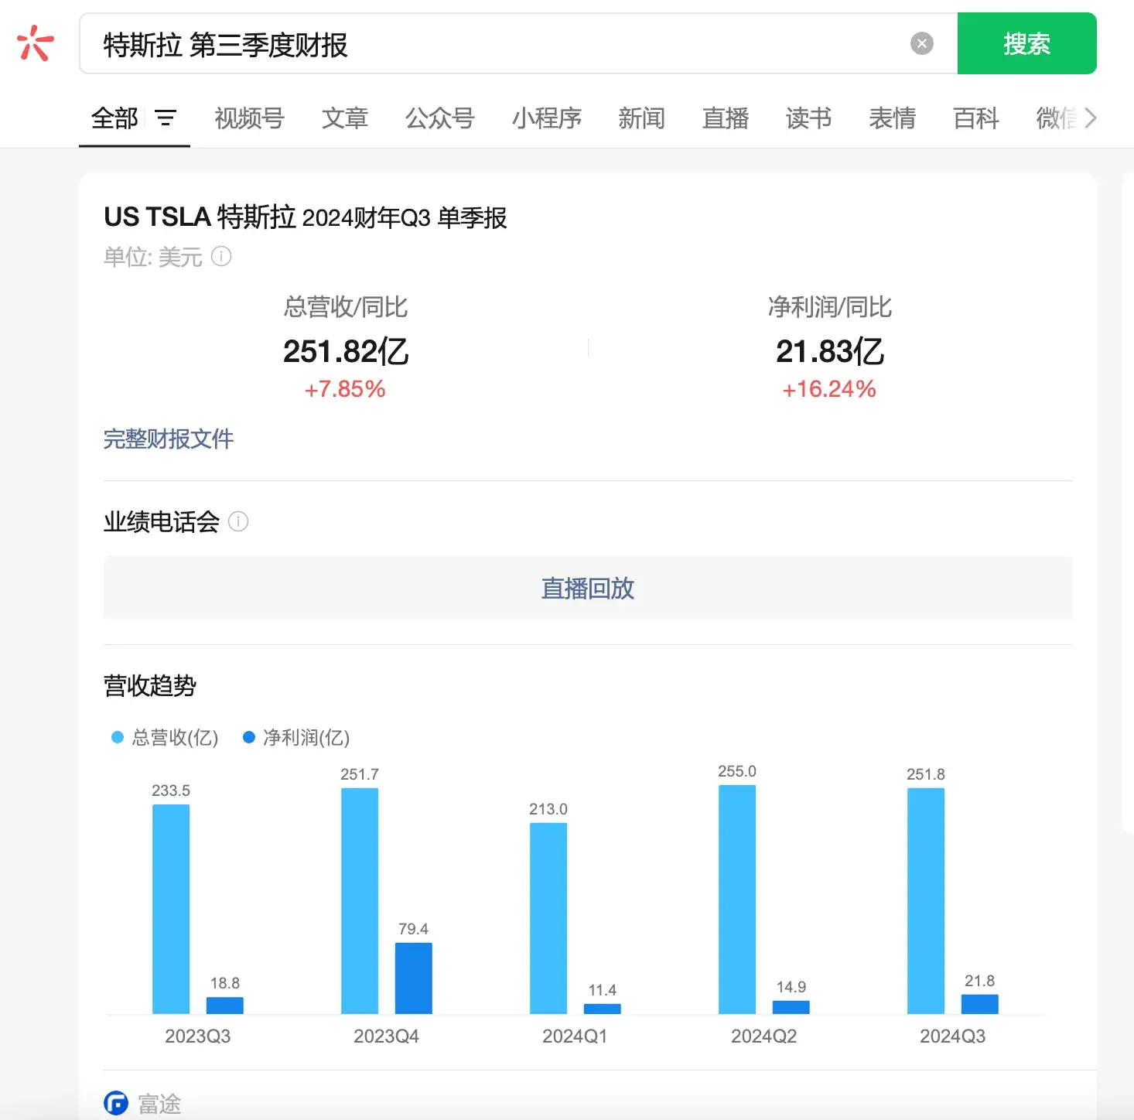Viewport: 1134px width, 1120px height.
Task: Click the 2024Q2 revenue bar labeled 255.0
Action: pos(736,899)
